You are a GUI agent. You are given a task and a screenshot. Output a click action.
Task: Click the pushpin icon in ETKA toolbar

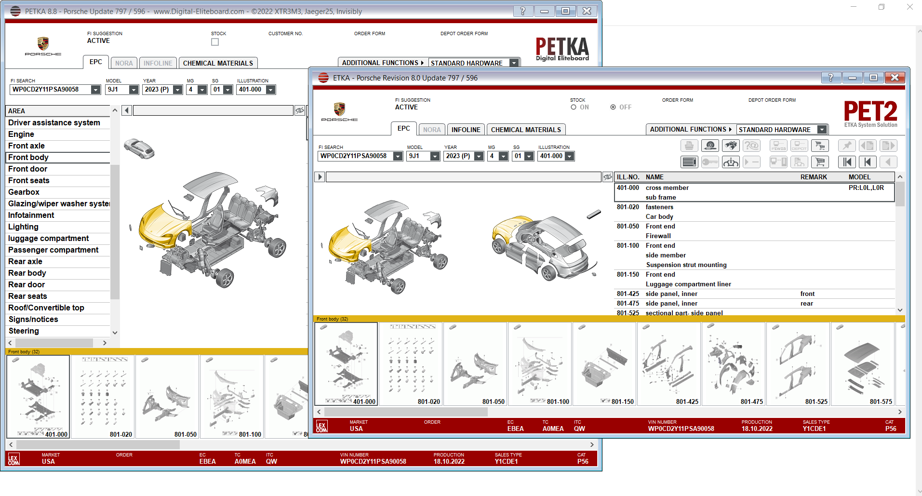click(x=847, y=146)
